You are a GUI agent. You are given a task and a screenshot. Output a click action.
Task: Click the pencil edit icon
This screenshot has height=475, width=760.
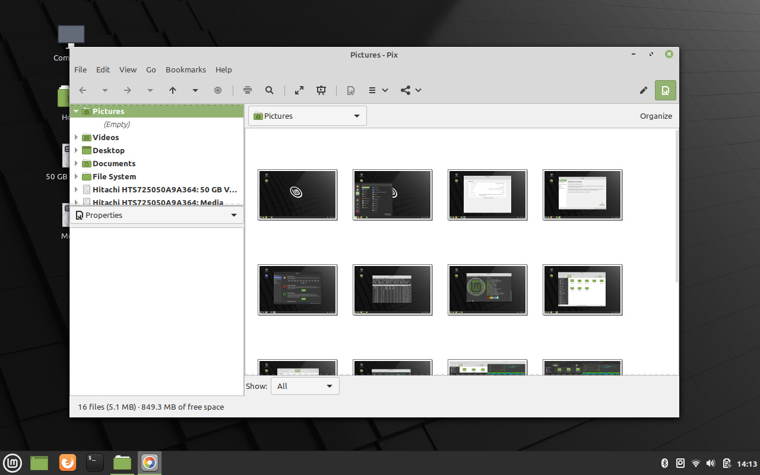point(644,90)
